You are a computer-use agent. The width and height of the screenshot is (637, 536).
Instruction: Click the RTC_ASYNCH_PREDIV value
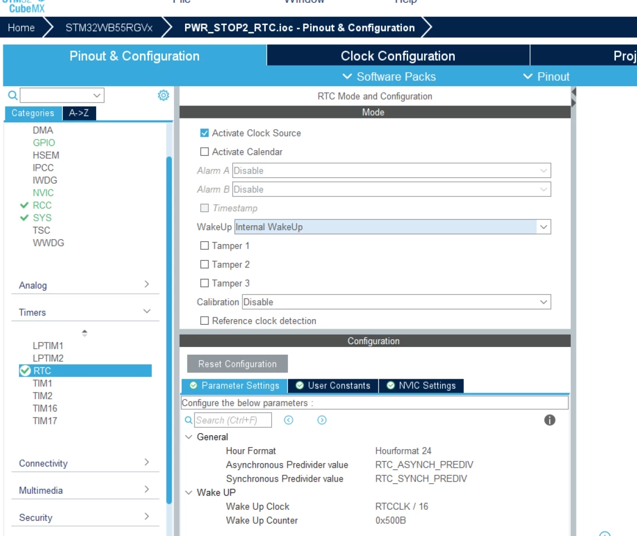pos(424,465)
